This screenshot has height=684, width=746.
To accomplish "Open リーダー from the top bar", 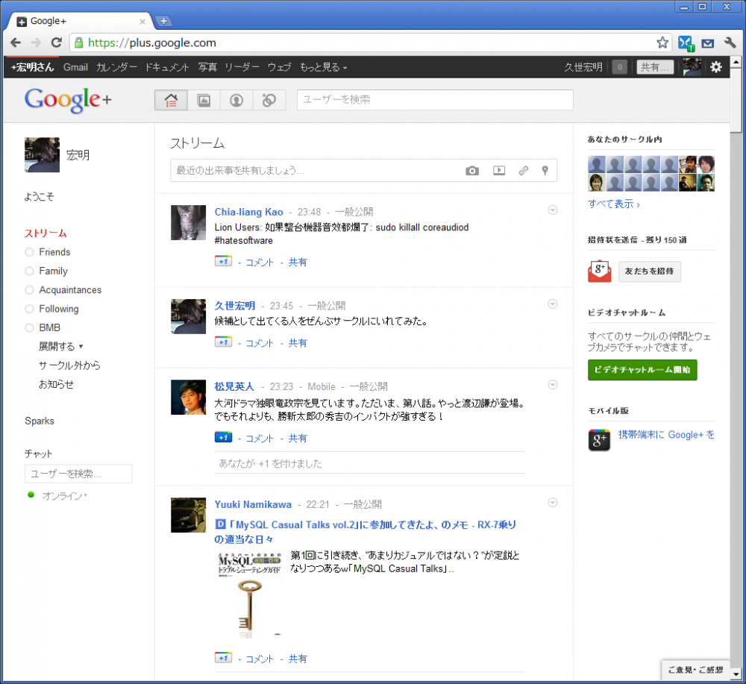I will coord(242,67).
